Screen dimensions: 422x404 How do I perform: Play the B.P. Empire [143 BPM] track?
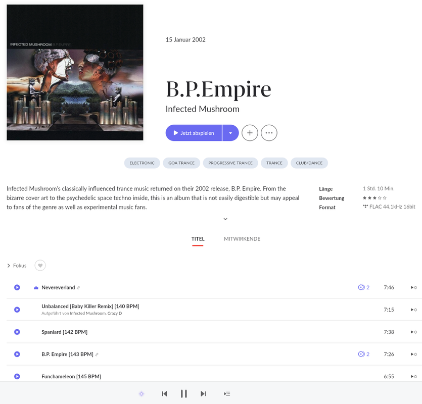pos(17,354)
